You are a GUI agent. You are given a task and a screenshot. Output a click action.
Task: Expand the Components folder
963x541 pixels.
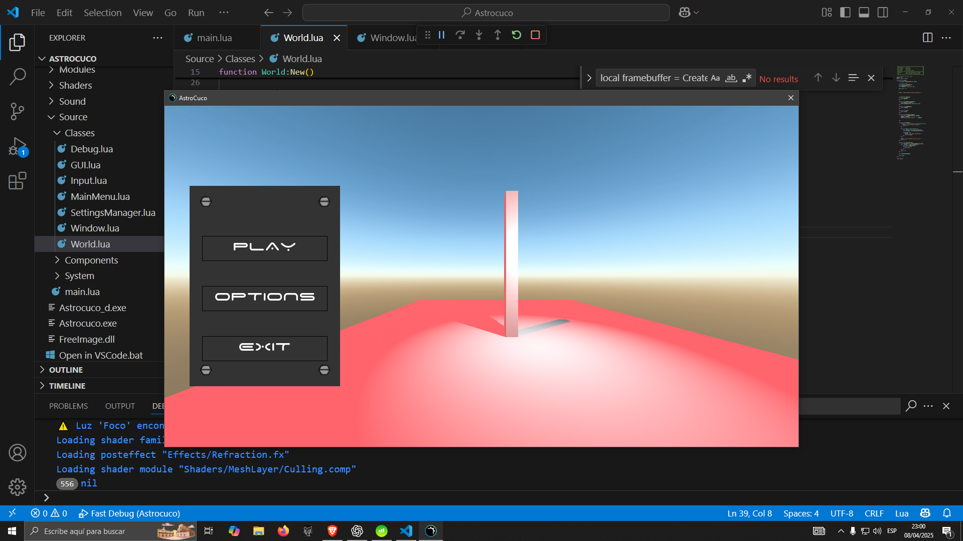click(91, 260)
